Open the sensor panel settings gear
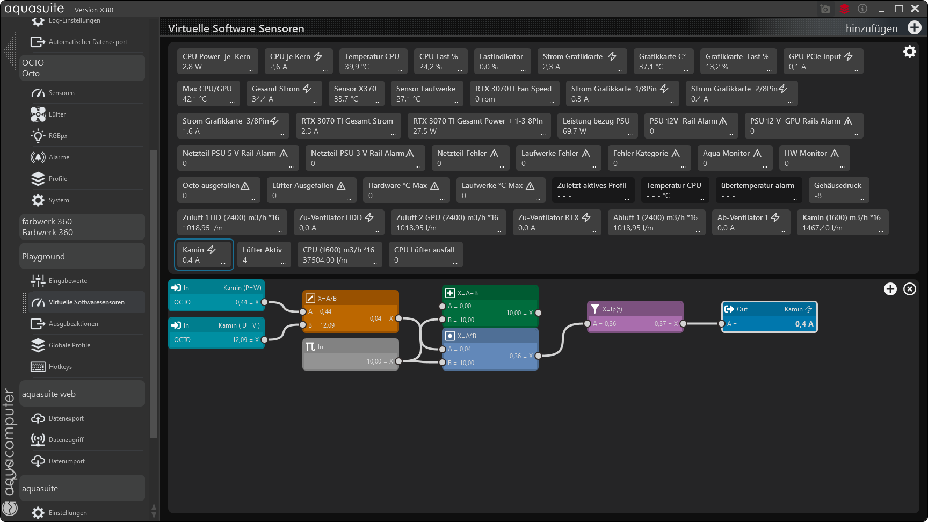 coord(909,52)
